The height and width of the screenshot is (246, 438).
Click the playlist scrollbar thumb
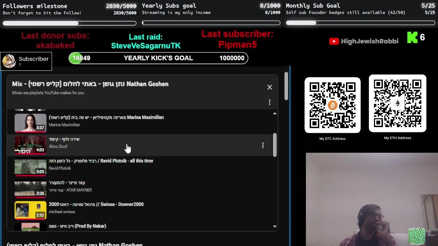275,145
